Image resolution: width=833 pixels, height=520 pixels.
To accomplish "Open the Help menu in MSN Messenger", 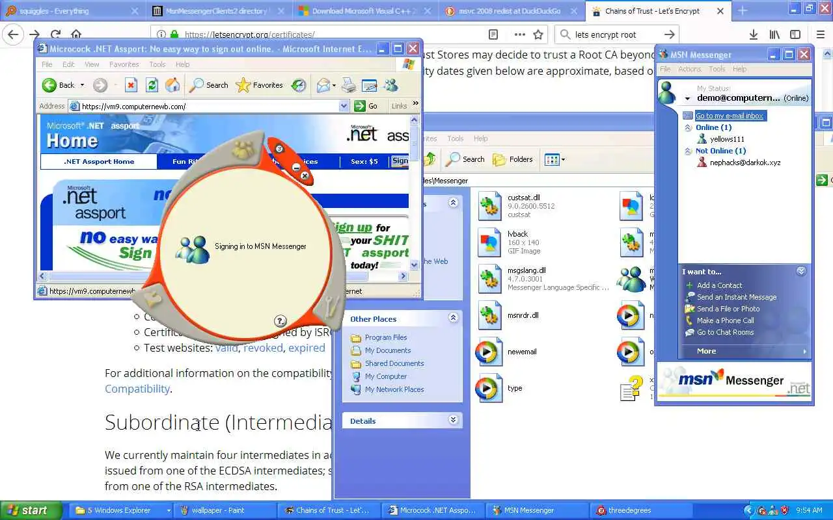I will 740,69.
